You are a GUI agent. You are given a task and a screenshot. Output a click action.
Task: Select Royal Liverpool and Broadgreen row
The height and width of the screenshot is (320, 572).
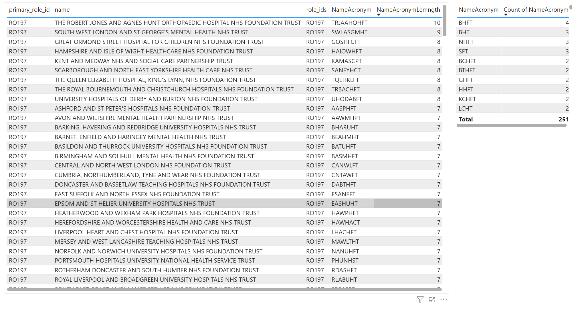[224, 280]
